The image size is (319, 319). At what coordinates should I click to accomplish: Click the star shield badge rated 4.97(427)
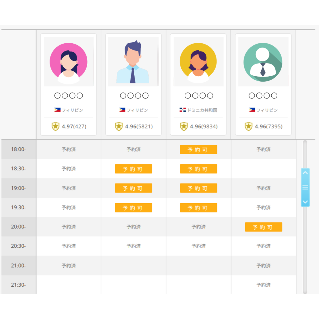pos(55,126)
